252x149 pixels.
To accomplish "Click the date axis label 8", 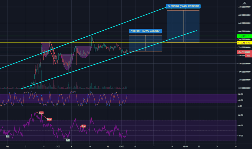I will [71, 147].
